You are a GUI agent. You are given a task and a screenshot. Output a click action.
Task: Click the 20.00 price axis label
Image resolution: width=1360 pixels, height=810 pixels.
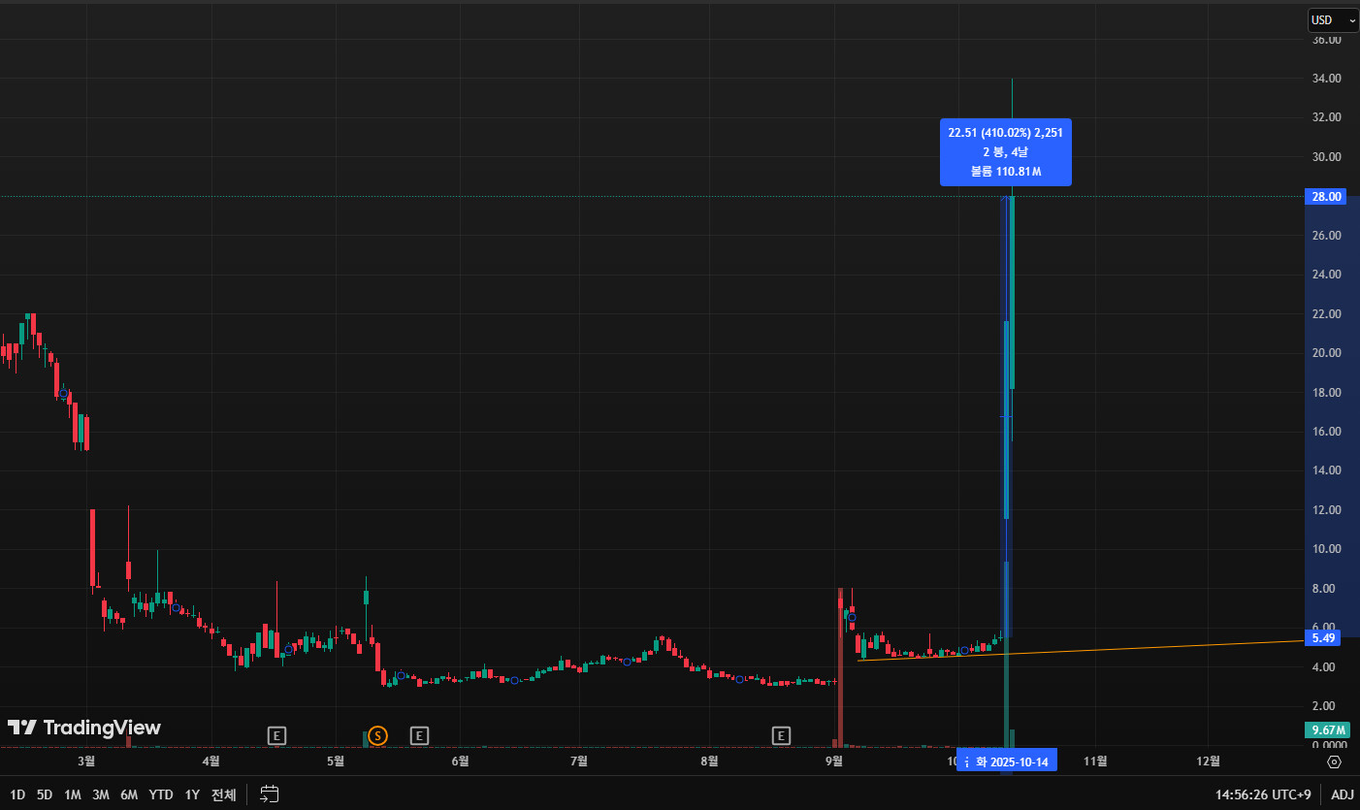[1327, 353]
